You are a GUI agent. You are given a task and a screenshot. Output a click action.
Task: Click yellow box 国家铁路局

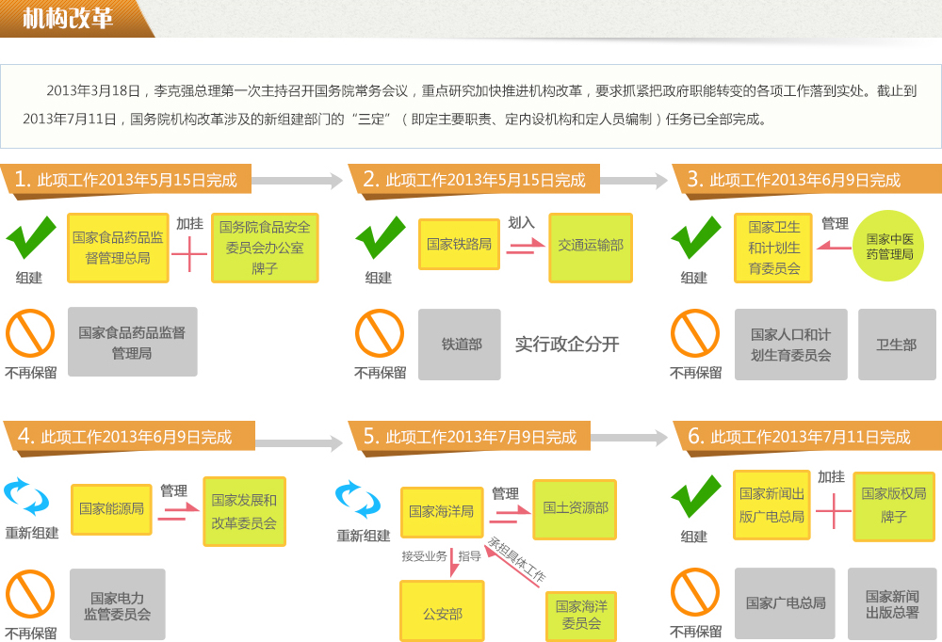click(459, 245)
